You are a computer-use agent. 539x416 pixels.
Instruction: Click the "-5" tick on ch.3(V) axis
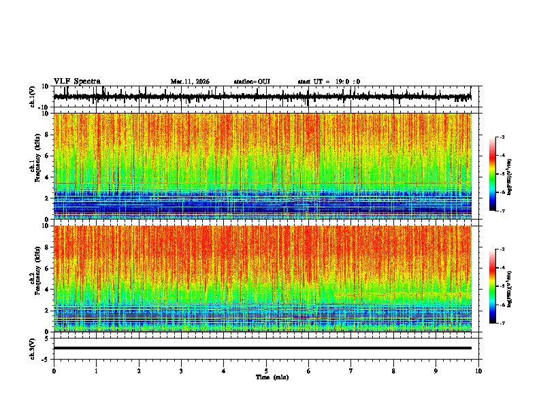tap(46, 360)
